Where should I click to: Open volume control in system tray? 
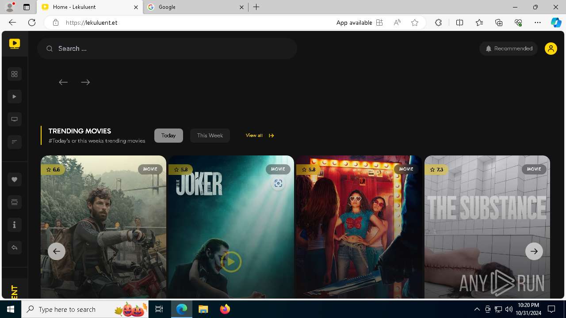coord(509,309)
